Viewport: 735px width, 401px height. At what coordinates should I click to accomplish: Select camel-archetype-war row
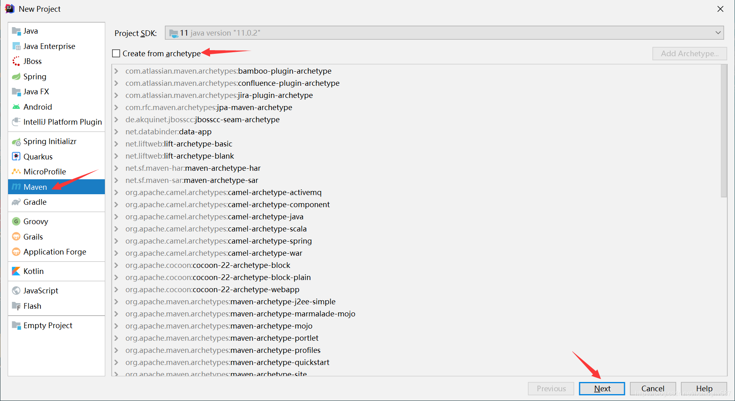point(416,253)
